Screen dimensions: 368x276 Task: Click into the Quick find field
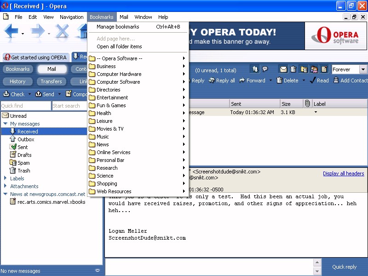[x=26, y=106]
